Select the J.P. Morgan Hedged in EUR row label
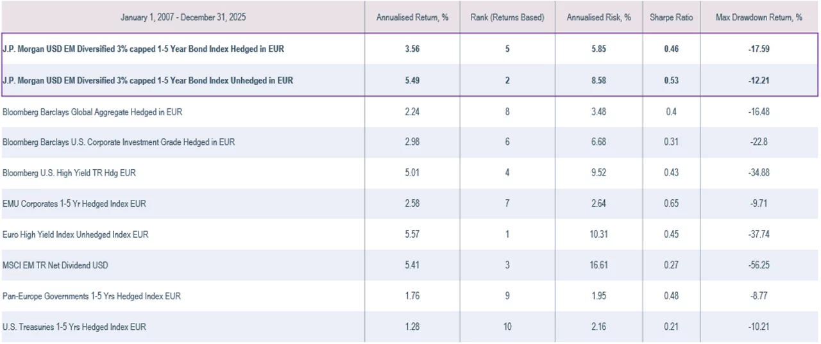Image resolution: width=821 pixels, height=344 pixels. click(143, 49)
